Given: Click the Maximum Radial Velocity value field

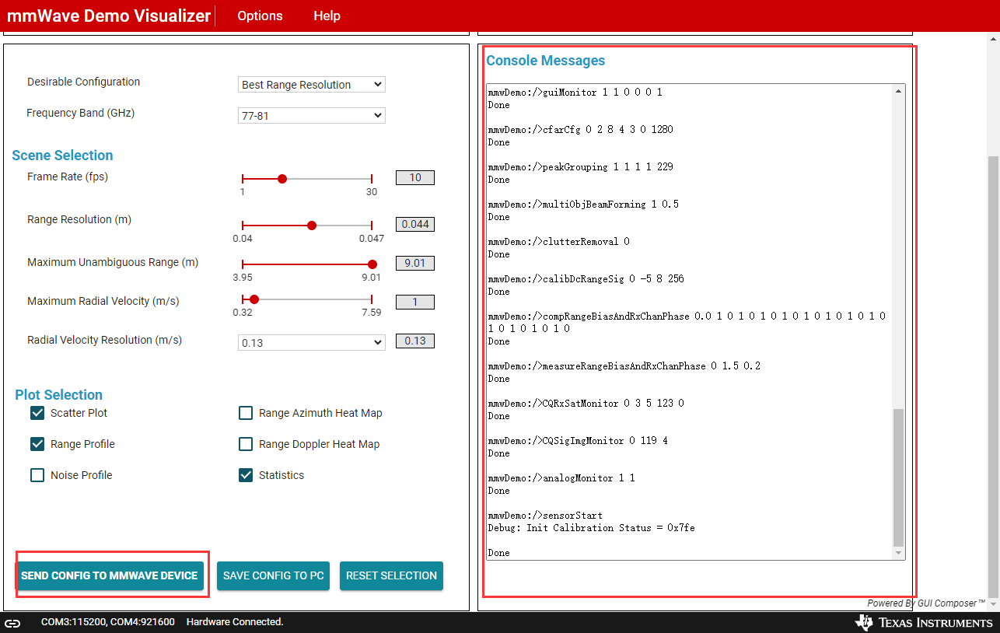Looking at the screenshot, I should click(415, 302).
